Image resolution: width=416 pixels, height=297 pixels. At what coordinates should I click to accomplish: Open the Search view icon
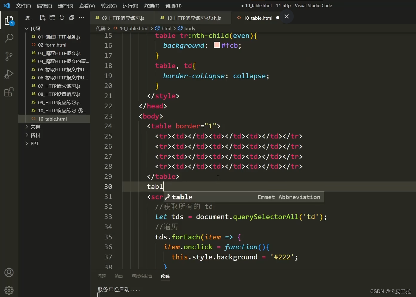(x=9, y=38)
